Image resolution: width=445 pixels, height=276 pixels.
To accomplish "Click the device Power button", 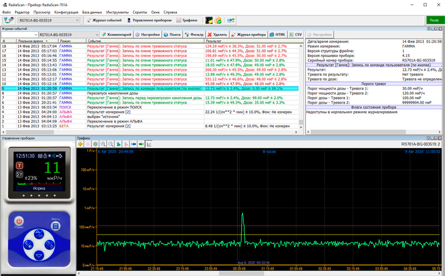I will [x=19, y=222].
